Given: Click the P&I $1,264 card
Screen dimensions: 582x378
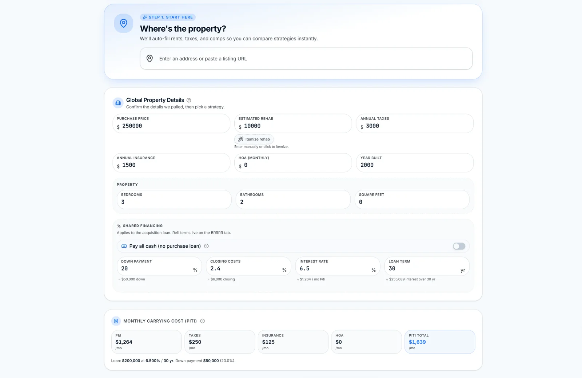Looking at the screenshot, I should (147, 342).
